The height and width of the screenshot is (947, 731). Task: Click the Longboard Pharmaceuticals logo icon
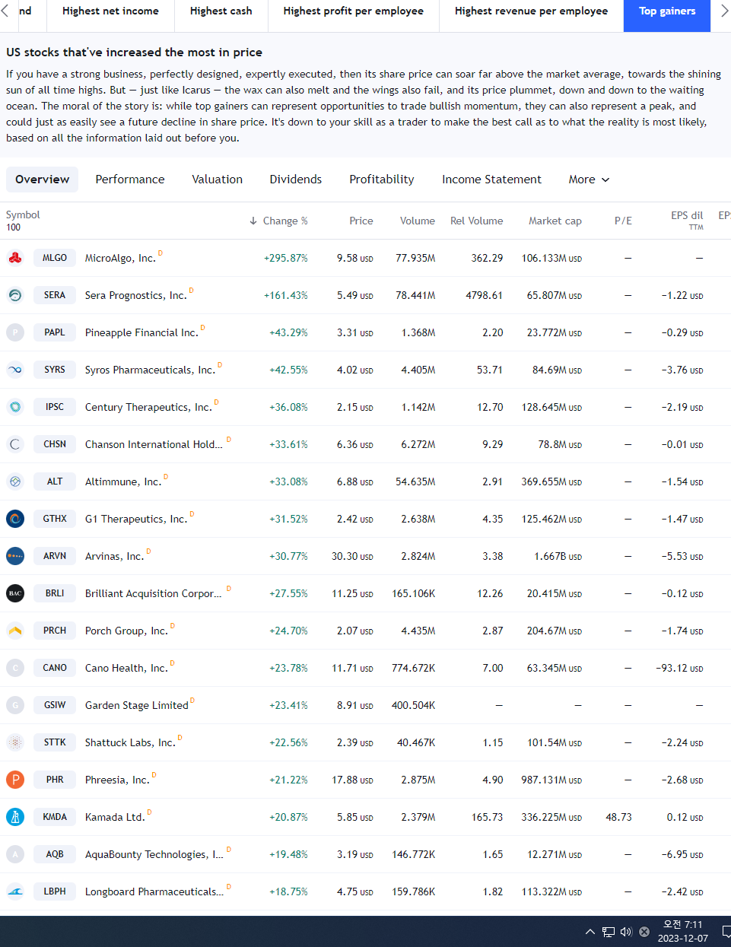[x=15, y=891]
